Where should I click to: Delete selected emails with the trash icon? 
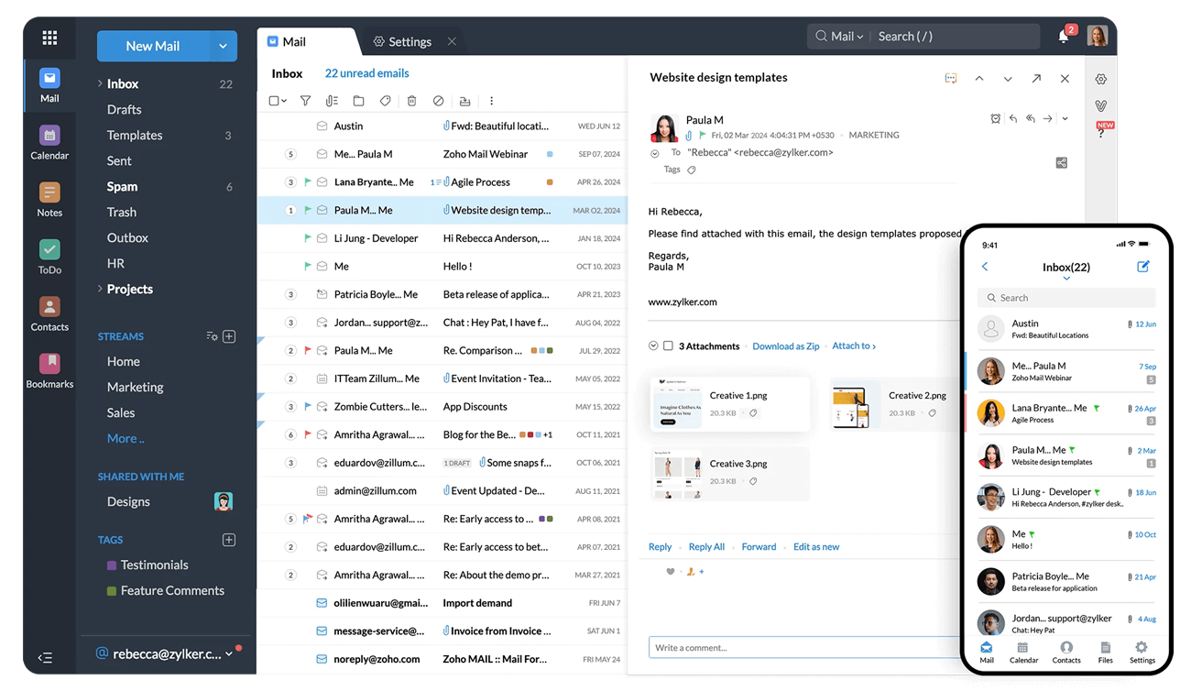pyautogui.click(x=411, y=101)
